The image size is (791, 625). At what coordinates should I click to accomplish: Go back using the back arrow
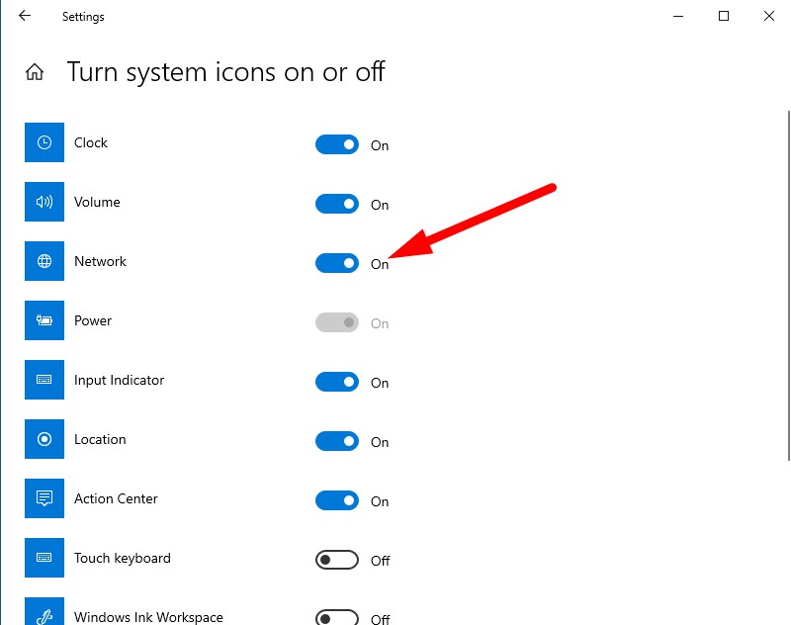pyautogui.click(x=24, y=16)
